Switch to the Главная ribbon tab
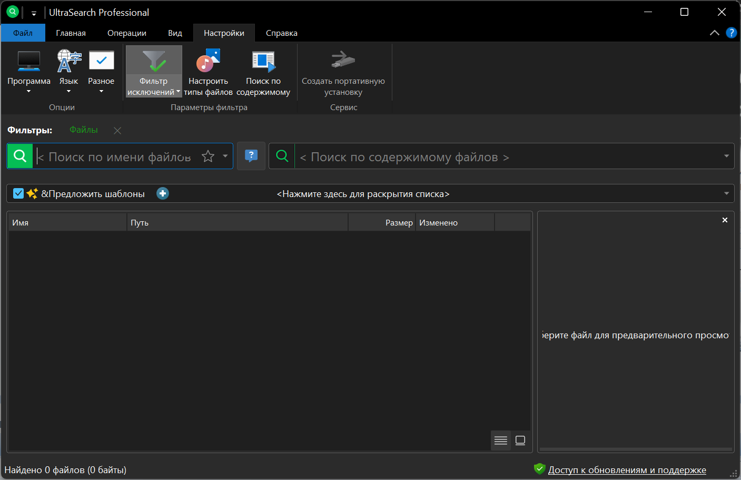Image resolution: width=741 pixels, height=480 pixels. (x=71, y=33)
